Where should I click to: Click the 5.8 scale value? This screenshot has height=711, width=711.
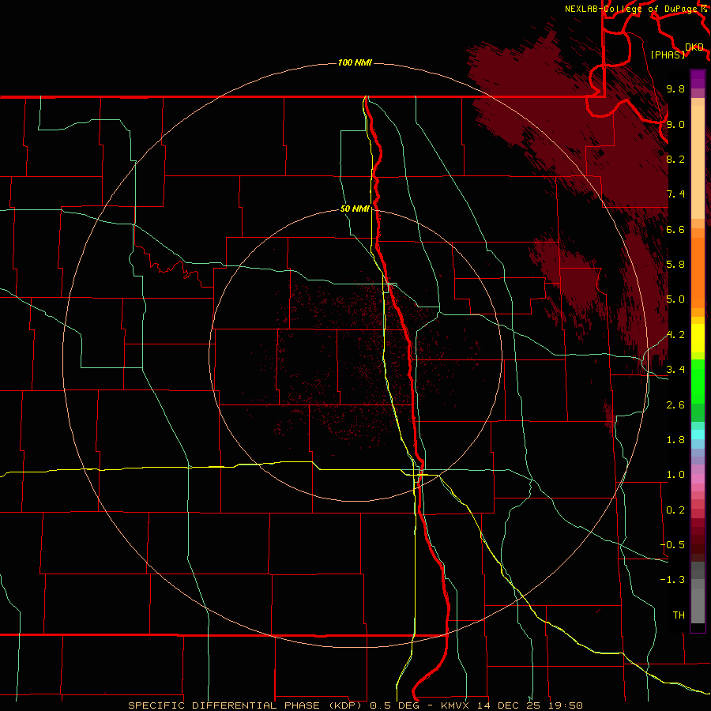point(675,265)
